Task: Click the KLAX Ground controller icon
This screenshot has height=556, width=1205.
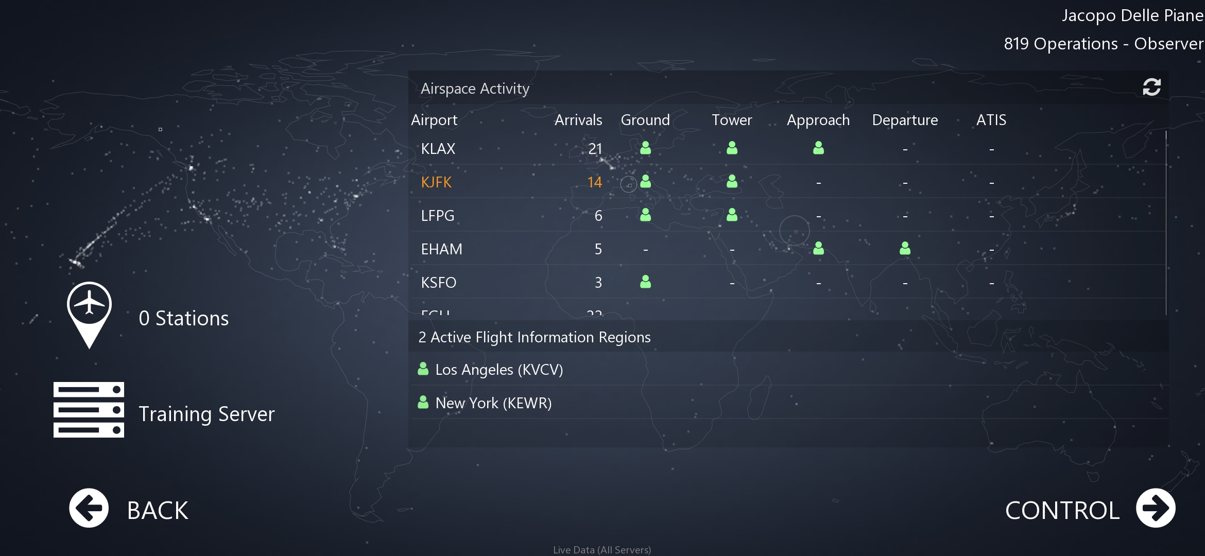Action: coord(645,148)
